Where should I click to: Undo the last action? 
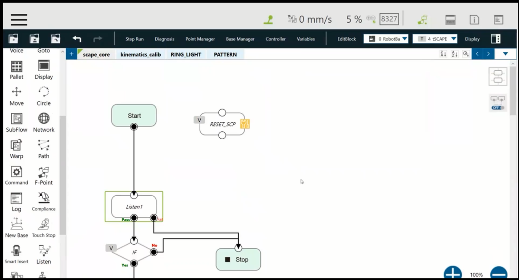pyautogui.click(x=77, y=39)
